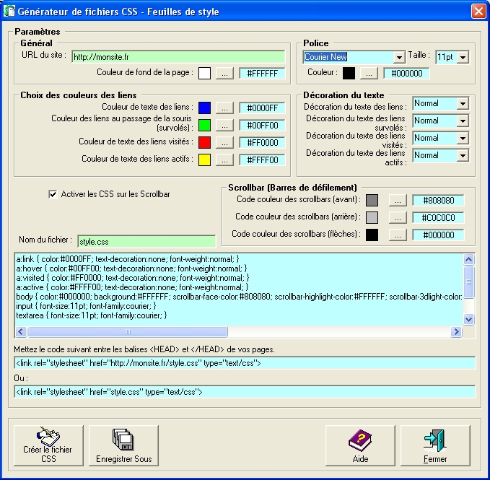
Task: Click the URL du site input field
Action: click(178, 56)
